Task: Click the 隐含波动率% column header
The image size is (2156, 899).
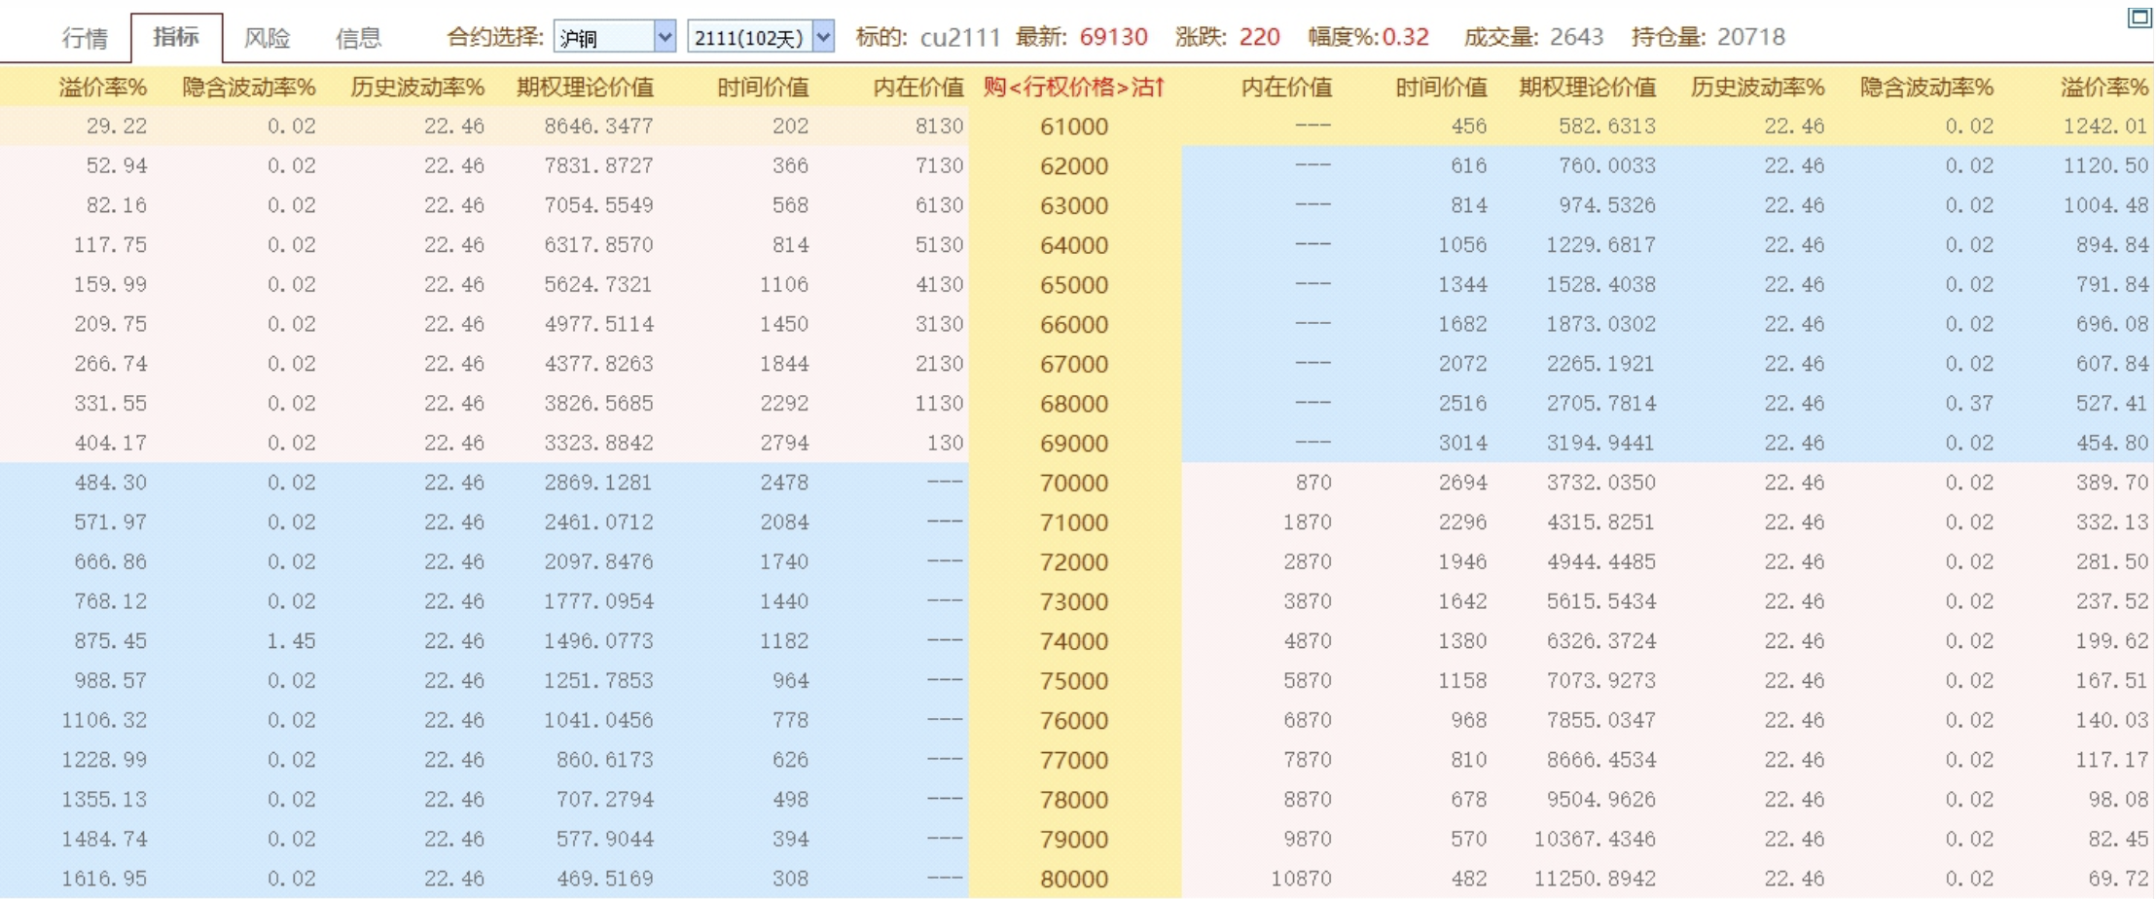Action: pos(246,86)
